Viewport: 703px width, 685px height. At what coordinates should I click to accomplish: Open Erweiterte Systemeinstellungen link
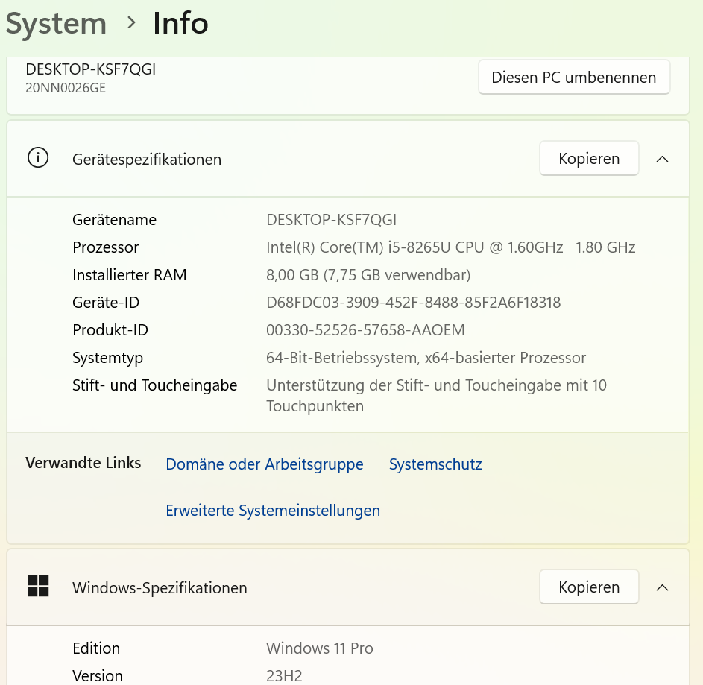click(273, 511)
